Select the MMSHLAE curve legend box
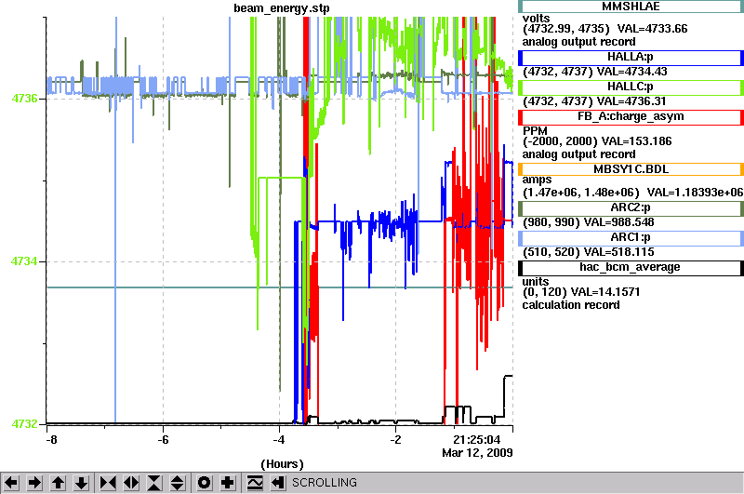Image resolution: width=744 pixels, height=494 pixels. click(631, 7)
